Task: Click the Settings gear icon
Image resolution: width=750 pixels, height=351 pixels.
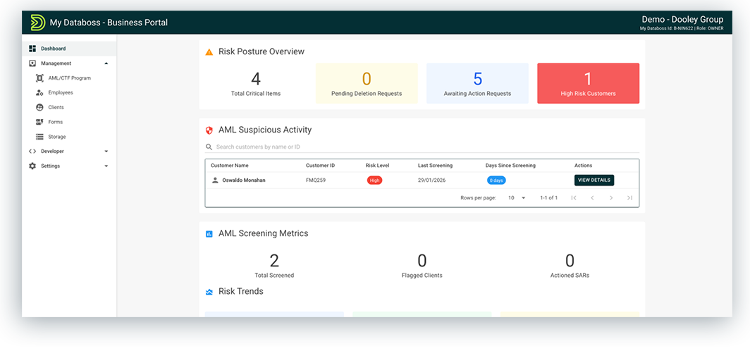Action: click(x=32, y=166)
